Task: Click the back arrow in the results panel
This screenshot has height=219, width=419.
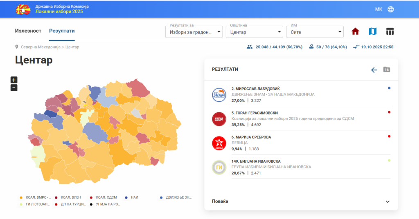Action: (374, 70)
